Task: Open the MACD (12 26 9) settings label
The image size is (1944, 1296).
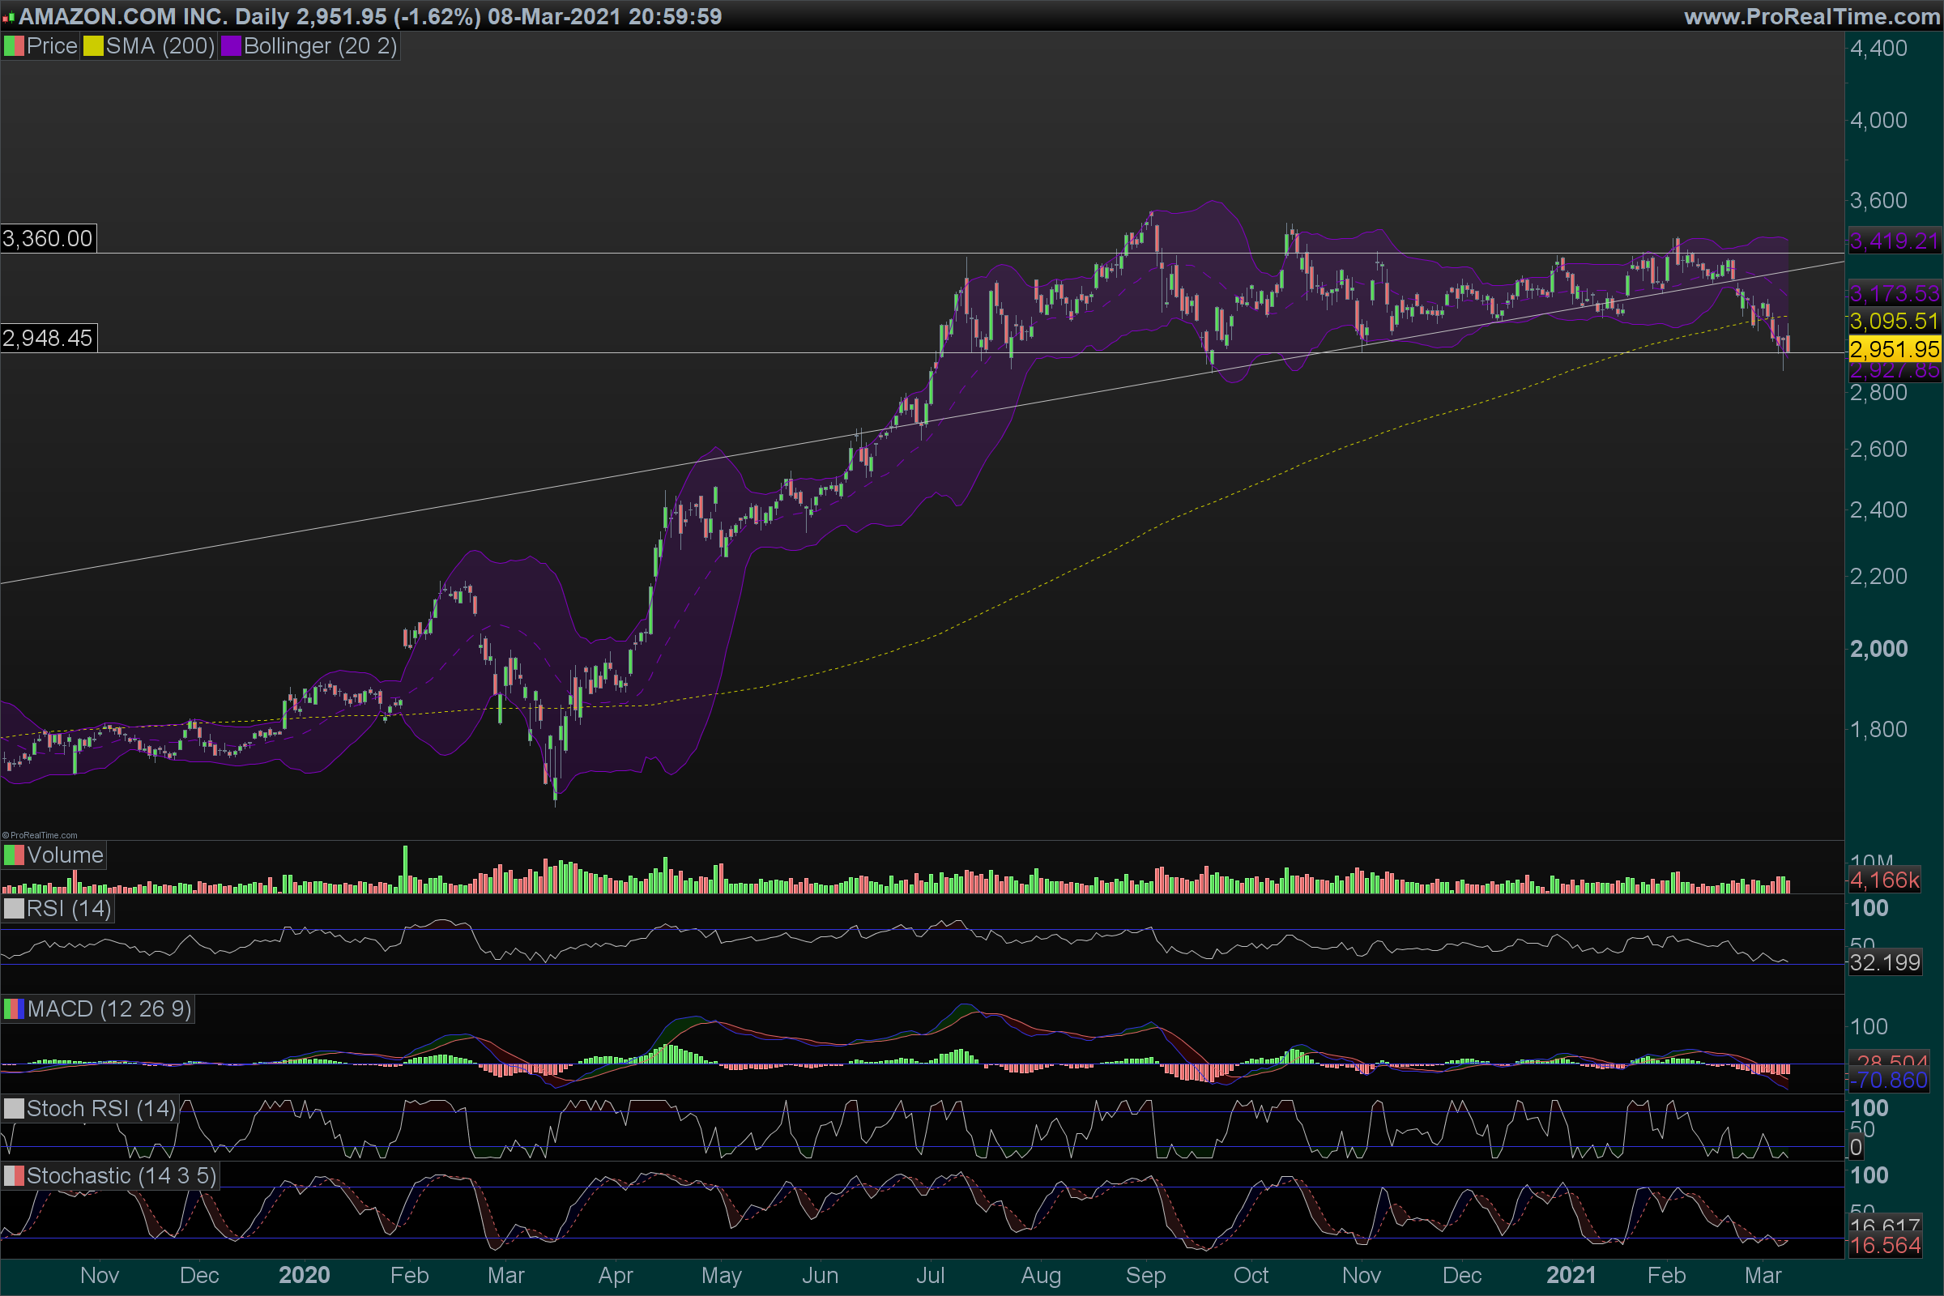Action: click(x=109, y=1009)
